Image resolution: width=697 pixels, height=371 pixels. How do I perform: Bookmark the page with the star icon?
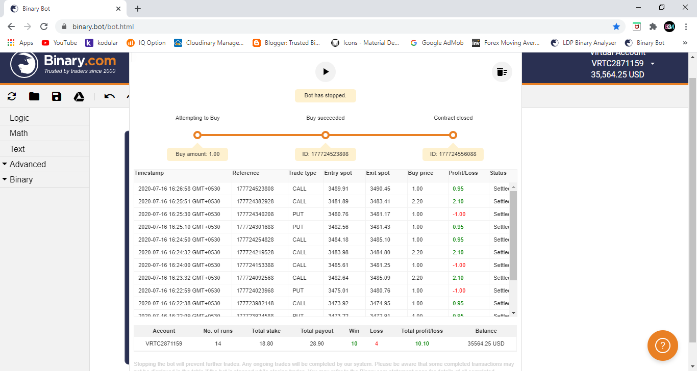pyautogui.click(x=616, y=26)
